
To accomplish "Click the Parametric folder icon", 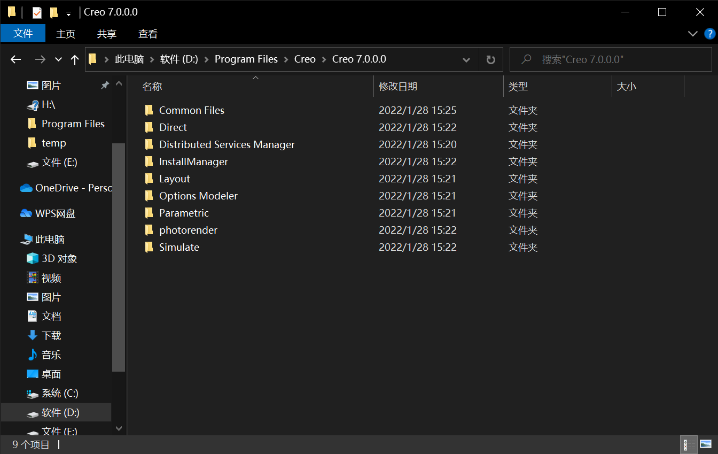I will [x=149, y=213].
